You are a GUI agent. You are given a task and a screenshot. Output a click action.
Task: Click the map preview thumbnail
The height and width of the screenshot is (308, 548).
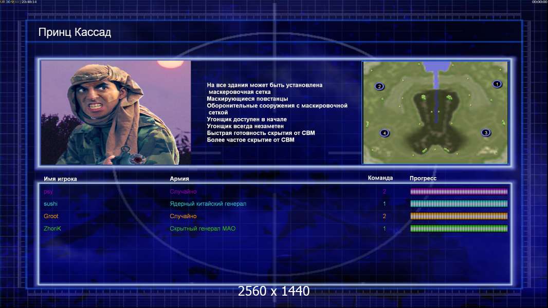click(435, 112)
